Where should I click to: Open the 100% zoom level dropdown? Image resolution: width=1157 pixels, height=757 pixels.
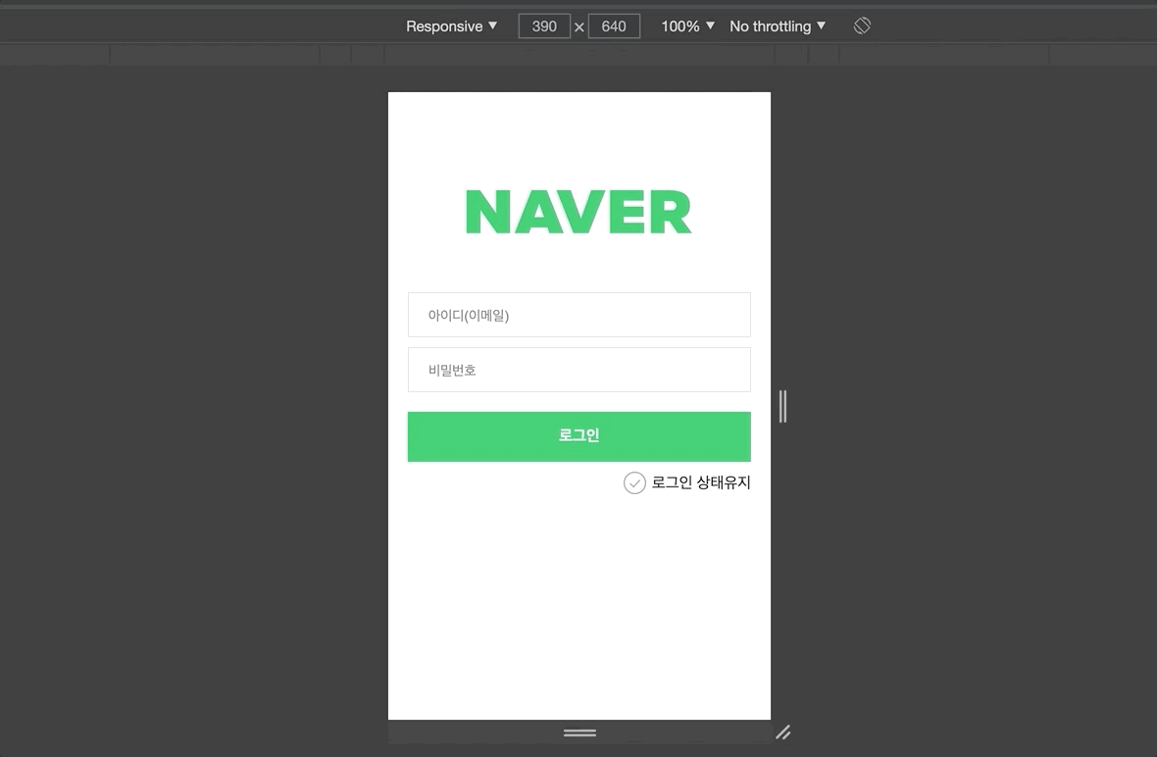tap(687, 26)
